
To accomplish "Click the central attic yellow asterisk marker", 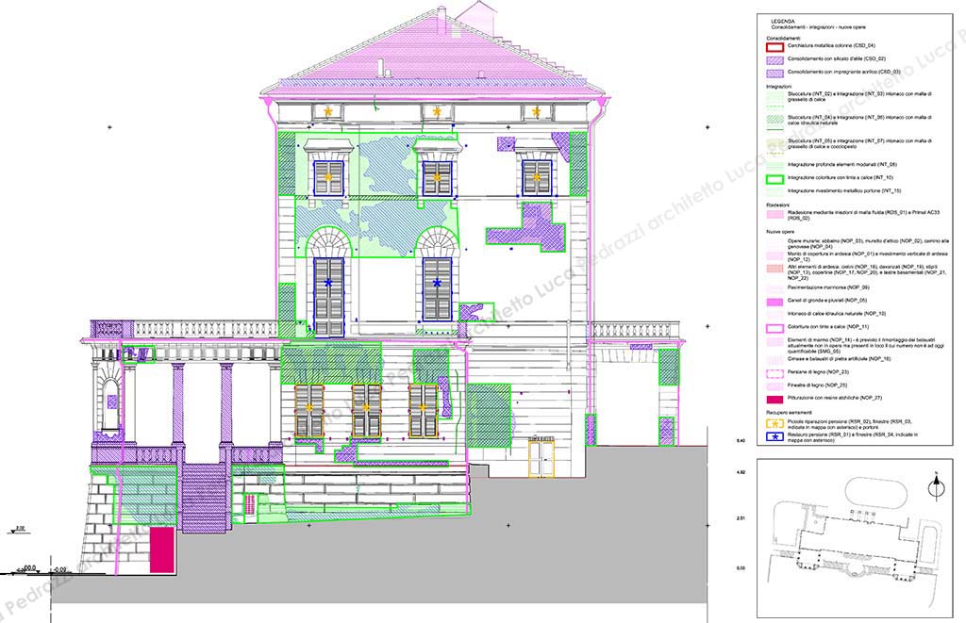I will click(437, 112).
